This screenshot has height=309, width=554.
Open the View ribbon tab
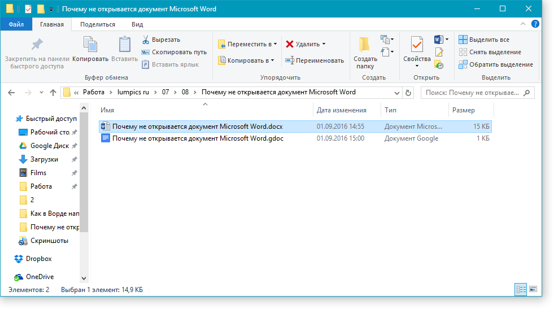click(137, 24)
